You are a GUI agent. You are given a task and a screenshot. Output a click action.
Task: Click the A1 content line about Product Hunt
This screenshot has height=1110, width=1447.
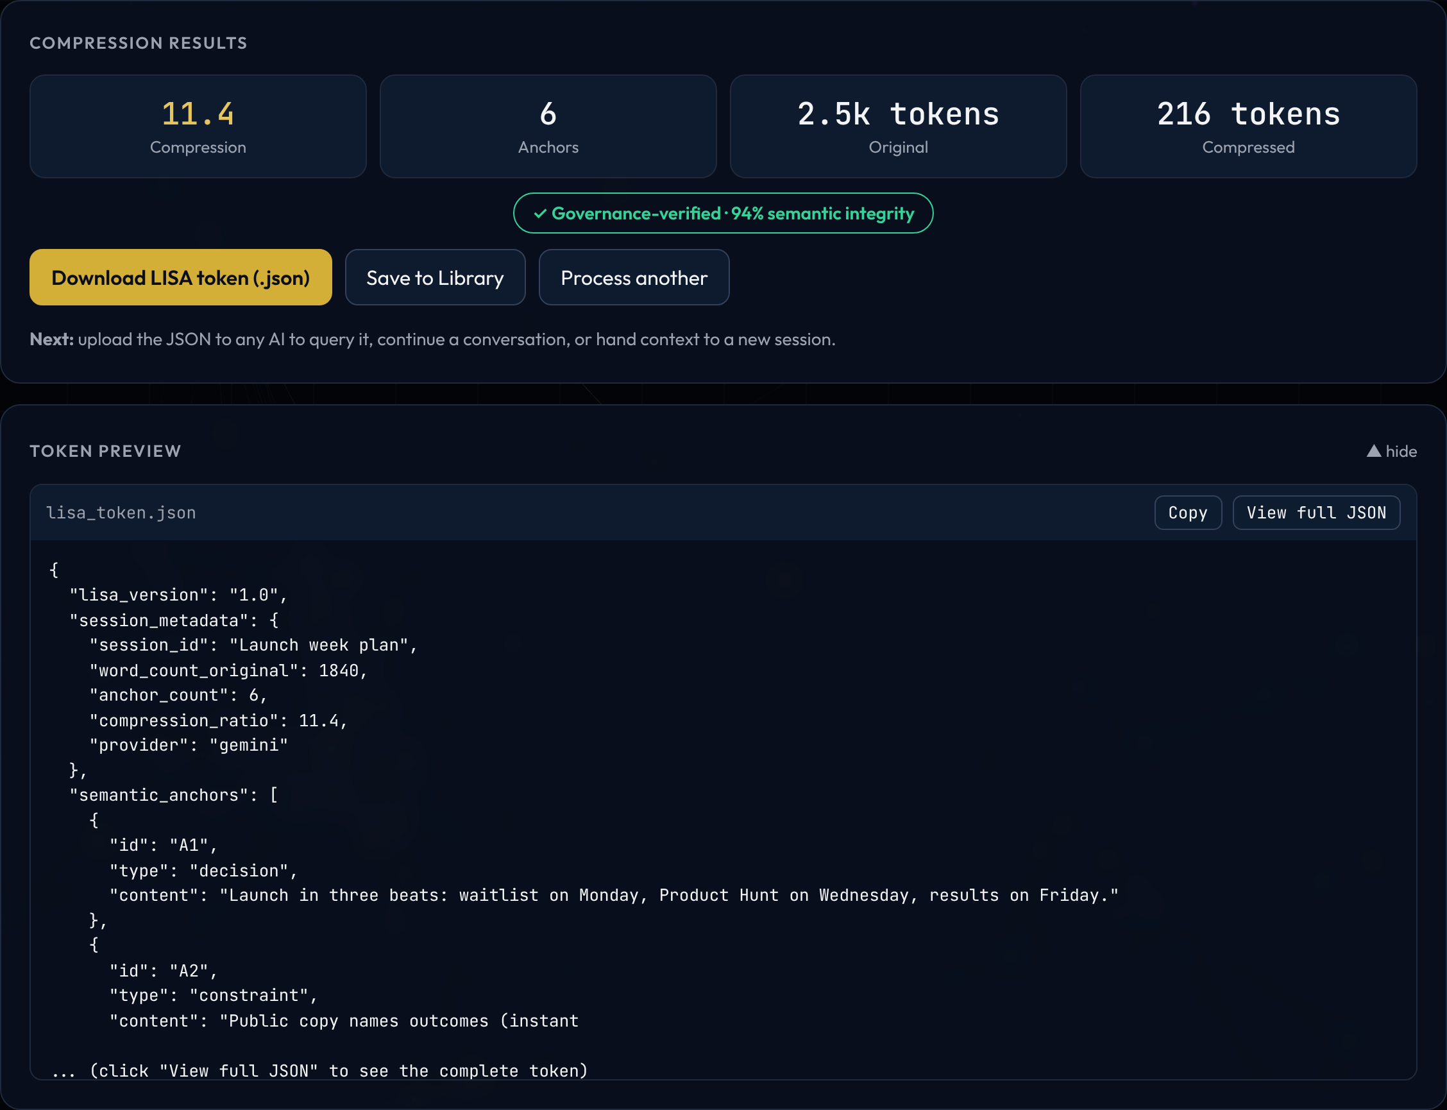(614, 896)
